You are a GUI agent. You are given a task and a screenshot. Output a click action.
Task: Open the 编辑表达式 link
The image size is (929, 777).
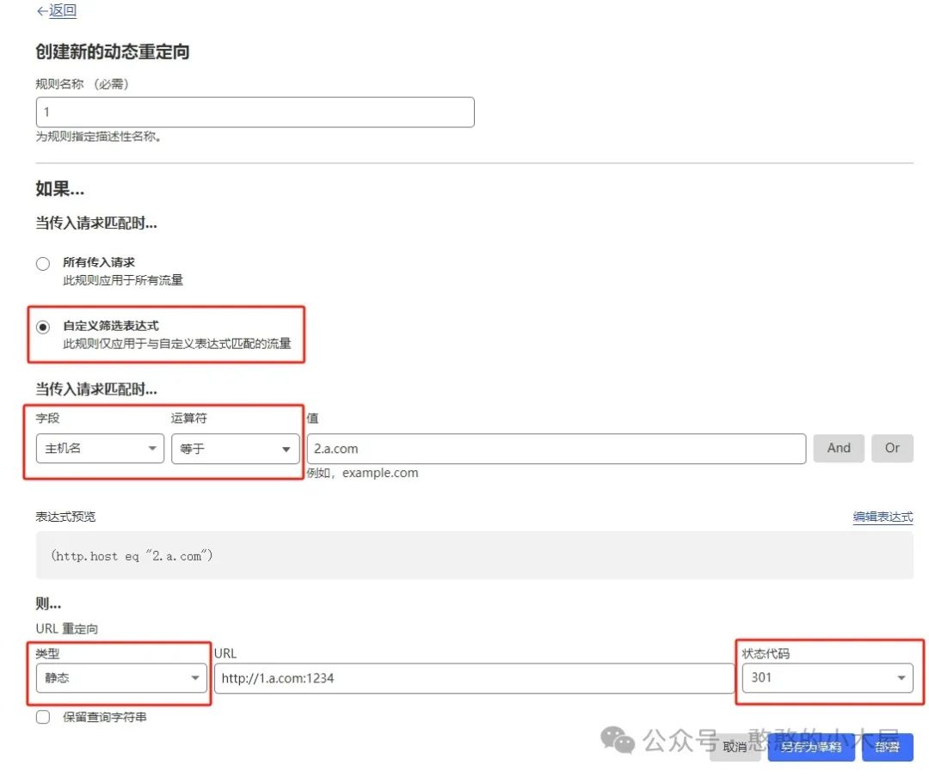(x=883, y=517)
